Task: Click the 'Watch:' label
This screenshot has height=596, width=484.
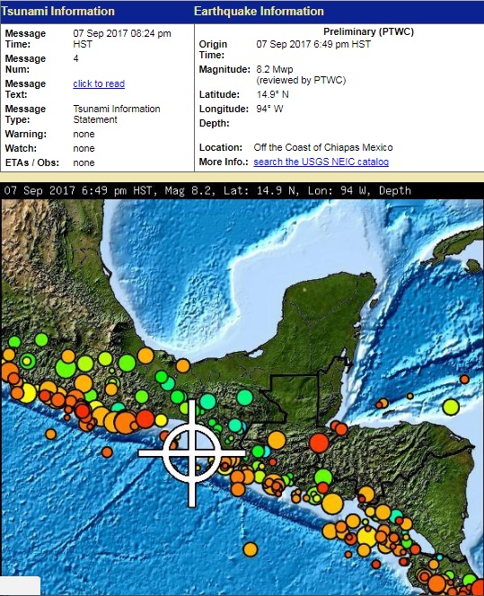Action: coord(21,148)
